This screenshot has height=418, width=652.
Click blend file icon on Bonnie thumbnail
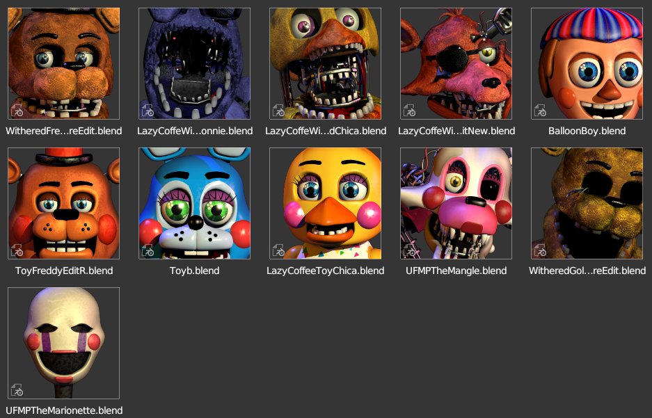148,111
